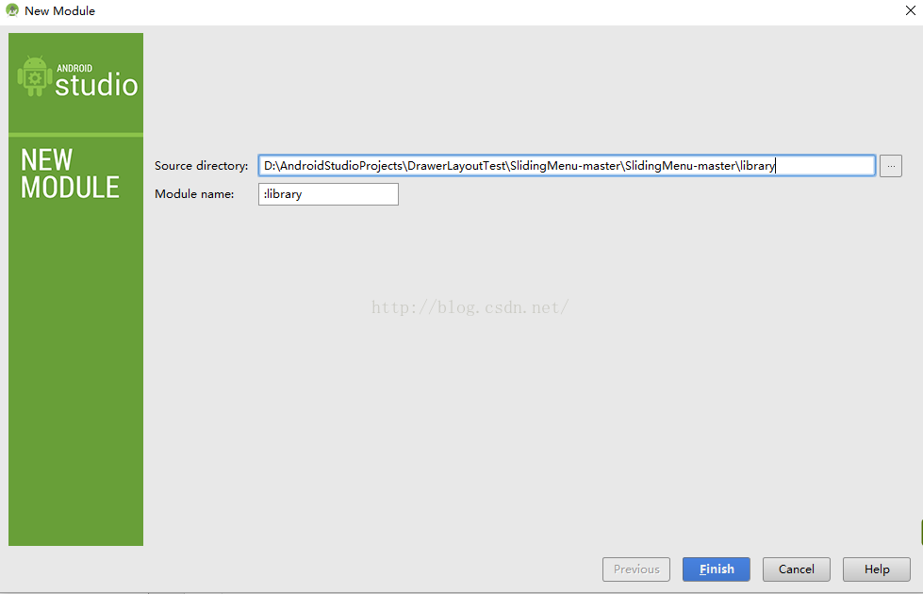Image resolution: width=923 pixels, height=594 pixels.
Task: Click the Cancel button
Action: 797,569
